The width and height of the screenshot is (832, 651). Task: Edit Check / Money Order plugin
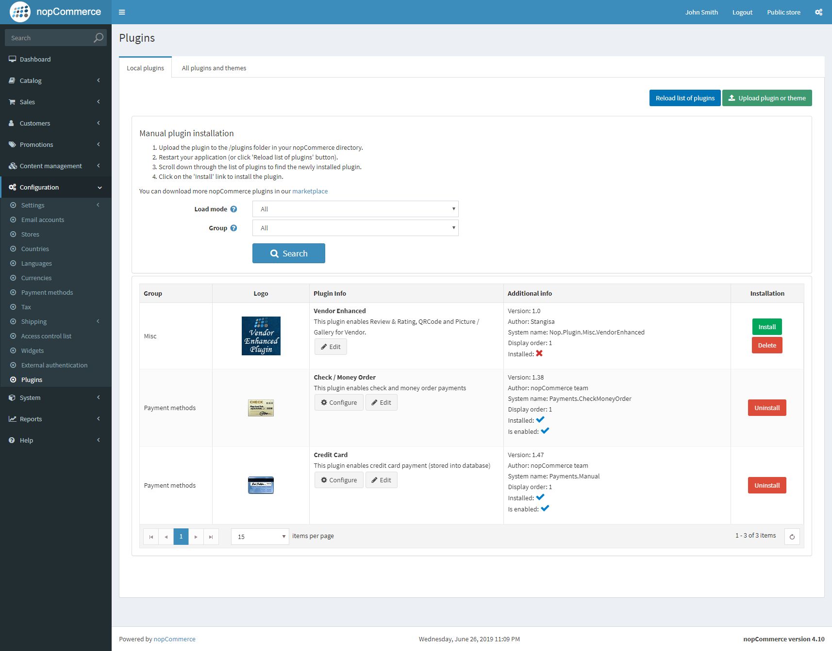pyautogui.click(x=381, y=402)
